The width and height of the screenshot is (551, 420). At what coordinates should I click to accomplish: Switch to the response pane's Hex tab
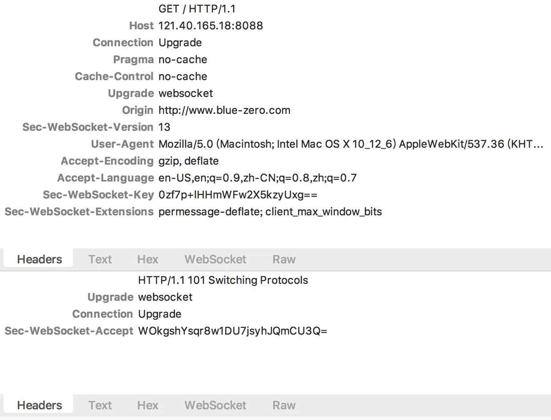point(148,405)
